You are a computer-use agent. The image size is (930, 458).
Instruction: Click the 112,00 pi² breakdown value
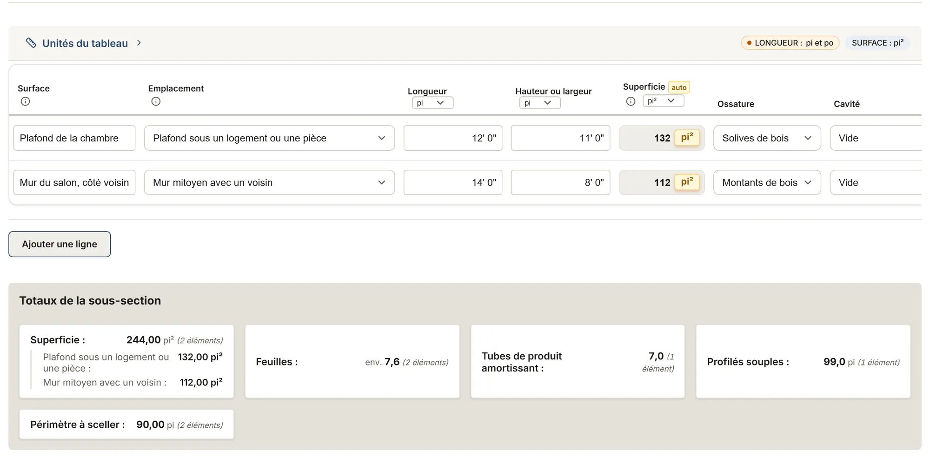[x=201, y=382]
